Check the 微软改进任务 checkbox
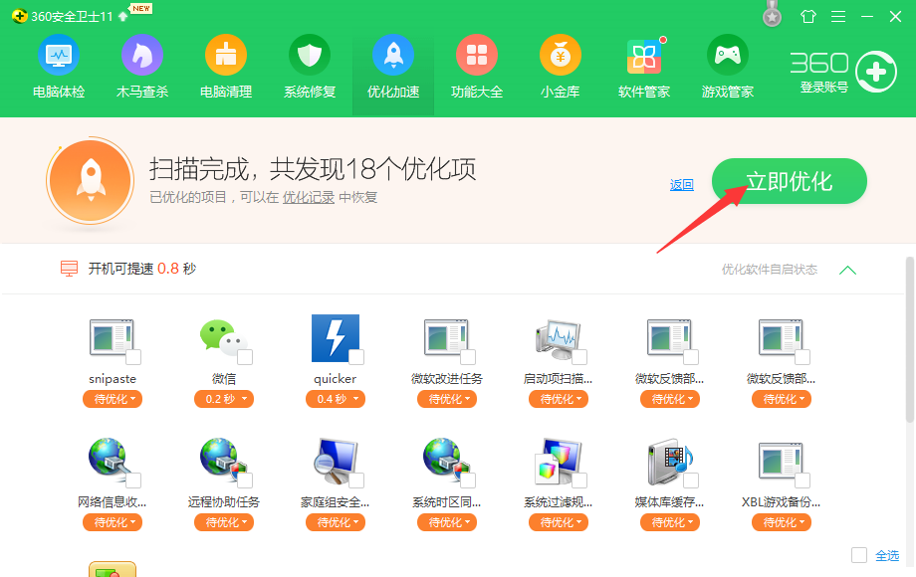Screen dimensions: 916x577 coord(469,357)
